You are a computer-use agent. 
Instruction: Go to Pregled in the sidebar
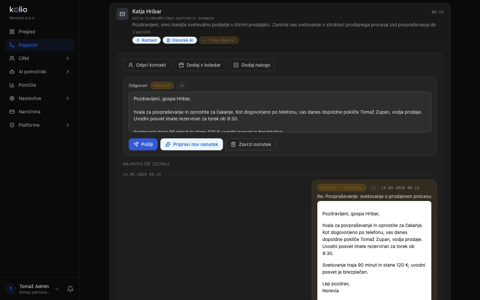(x=40, y=32)
